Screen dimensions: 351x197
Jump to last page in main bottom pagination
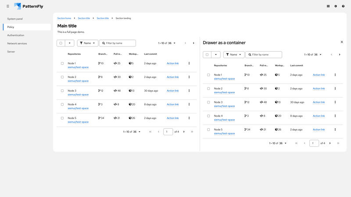pos(192,132)
